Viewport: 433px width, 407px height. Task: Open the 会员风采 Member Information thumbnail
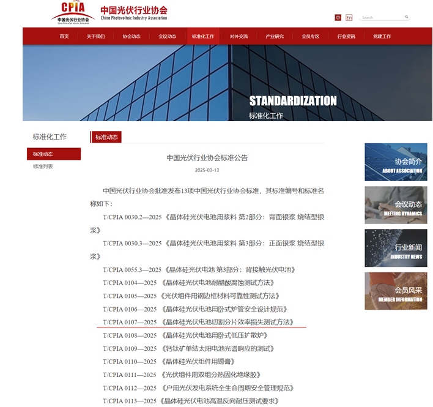[396, 291]
